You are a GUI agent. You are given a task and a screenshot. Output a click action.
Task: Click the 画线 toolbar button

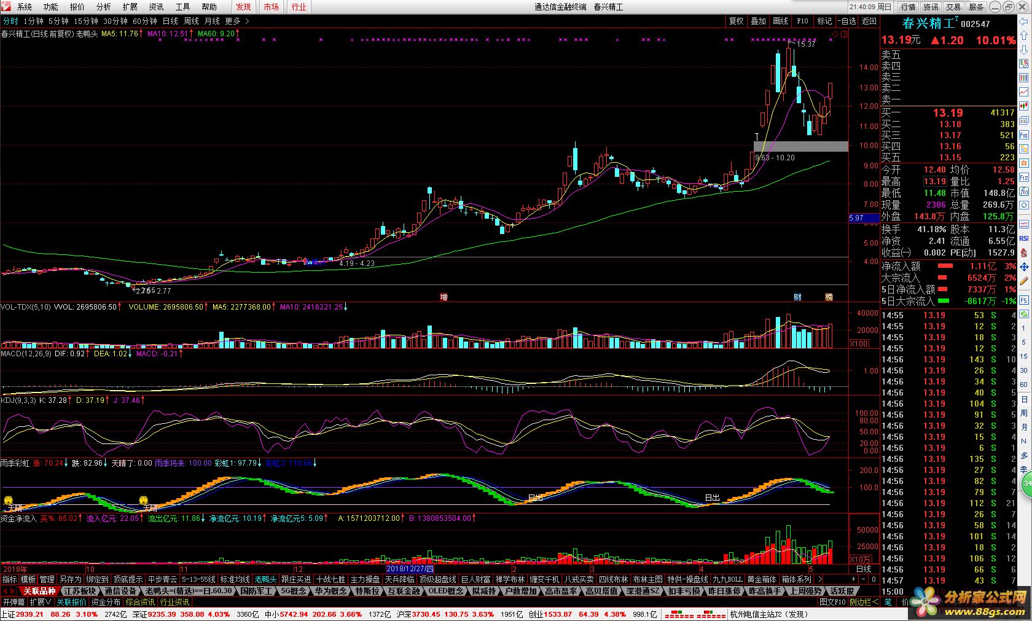coord(781,21)
